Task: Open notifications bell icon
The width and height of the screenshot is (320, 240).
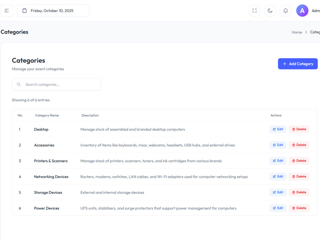Action: click(x=285, y=11)
